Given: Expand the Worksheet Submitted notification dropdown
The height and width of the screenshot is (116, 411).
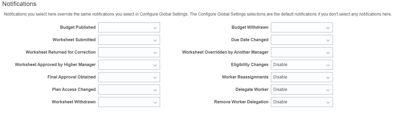Looking at the screenshot, I should (129, 40).
